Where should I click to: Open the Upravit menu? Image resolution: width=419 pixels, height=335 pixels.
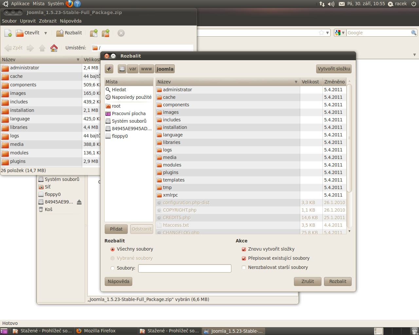coord(28,21)
